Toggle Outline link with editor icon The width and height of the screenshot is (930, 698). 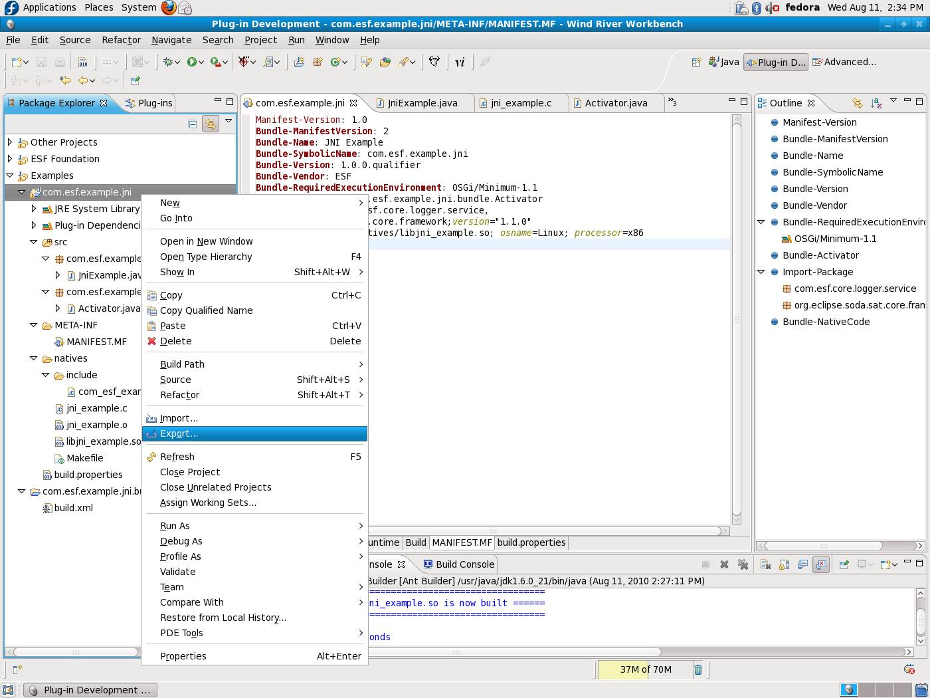click(x=858, y=103)
